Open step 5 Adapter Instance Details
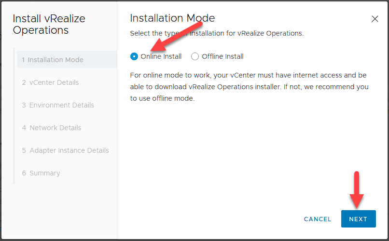The height and width of the screenshot is (241, 389). click(x=66, y=150)
